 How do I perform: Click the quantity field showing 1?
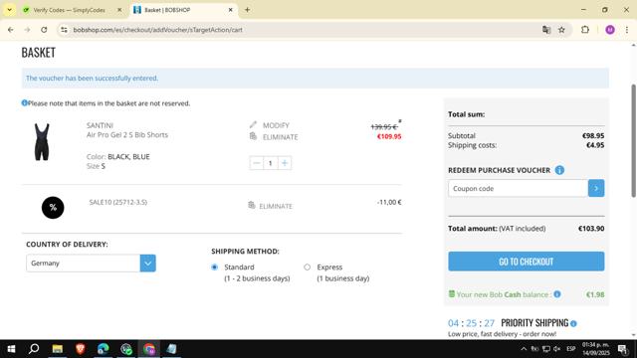coord(270,163)
